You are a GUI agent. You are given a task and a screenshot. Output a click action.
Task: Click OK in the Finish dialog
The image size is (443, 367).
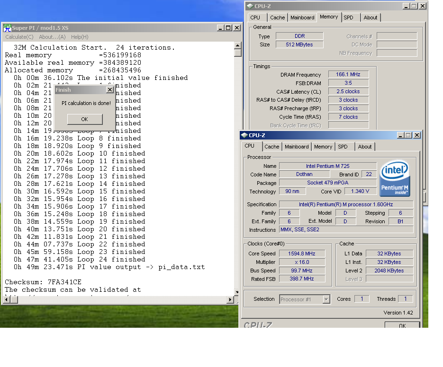tap(85, 119)
